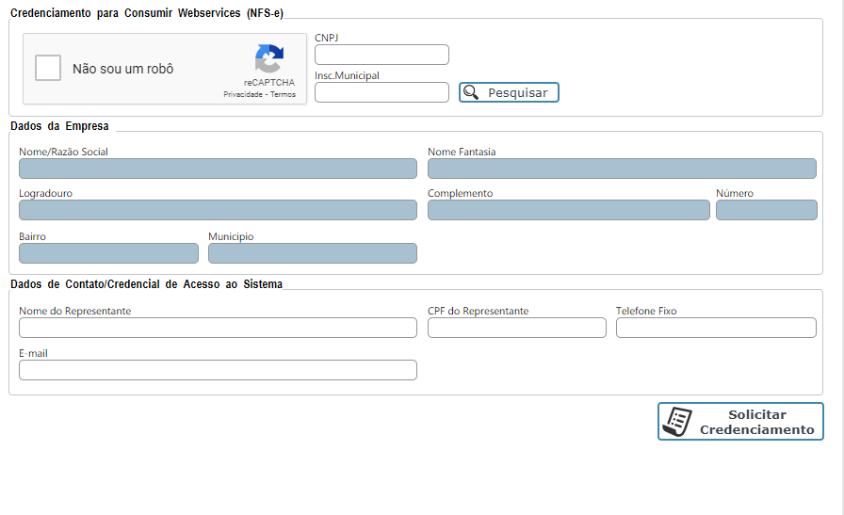
Task: Click the document icon on Solicitar Credenciamento
Action: [677, 422]
